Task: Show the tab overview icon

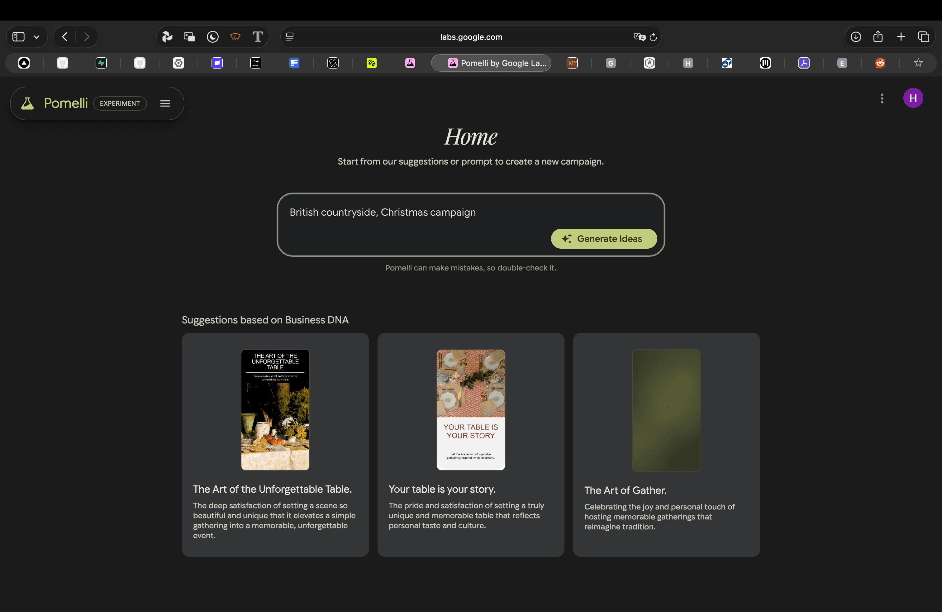Action: 923,37
